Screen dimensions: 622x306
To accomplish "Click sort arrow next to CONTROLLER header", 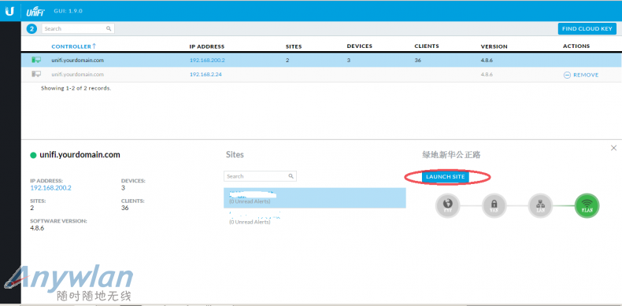I will pos(94,46).
